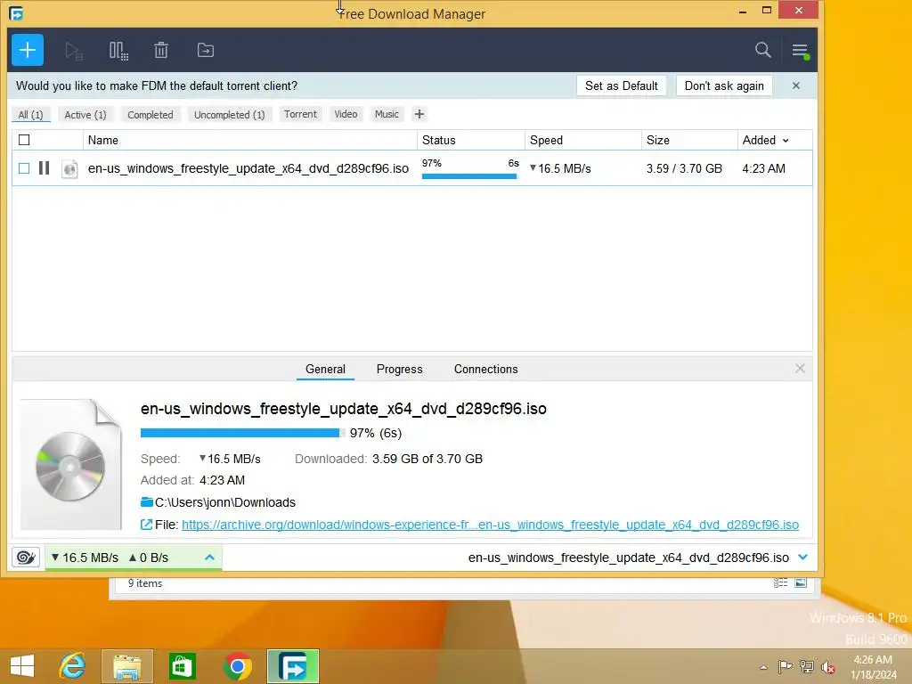Click the 97% progress bar in the list row
The image size is (912, 684).
click(x=469, y=176)
